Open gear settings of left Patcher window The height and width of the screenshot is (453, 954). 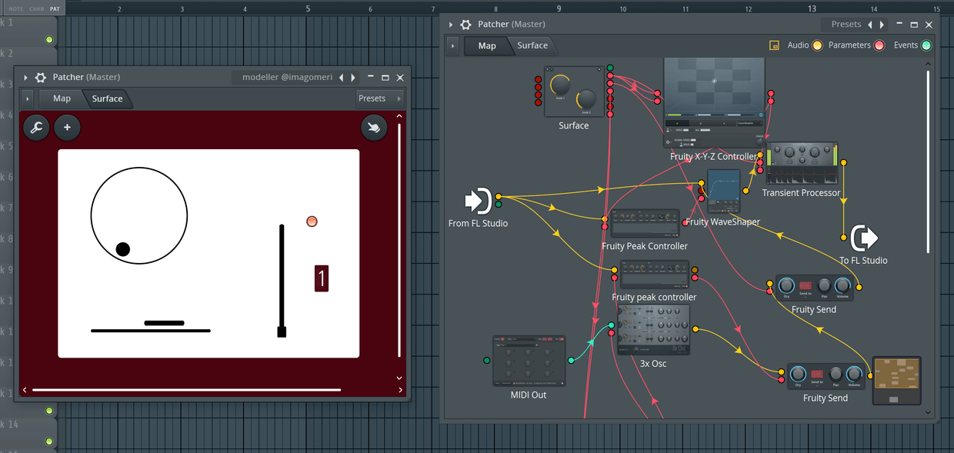tap(41, 78)
